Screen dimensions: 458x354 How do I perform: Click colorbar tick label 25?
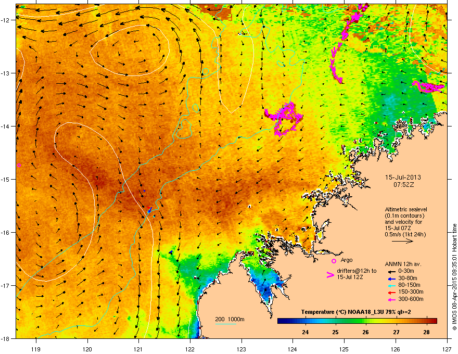point(335,332)
